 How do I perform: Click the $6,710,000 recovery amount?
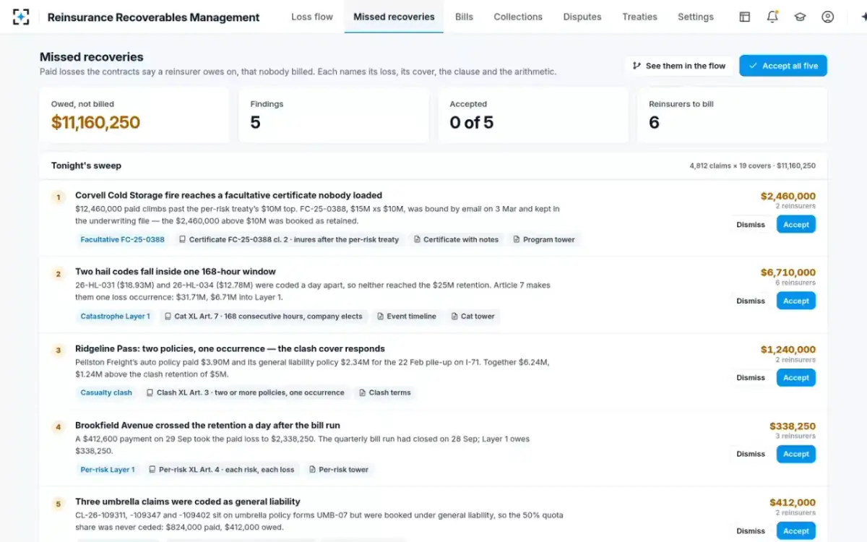pyautogui.click(x=788, y=272)
